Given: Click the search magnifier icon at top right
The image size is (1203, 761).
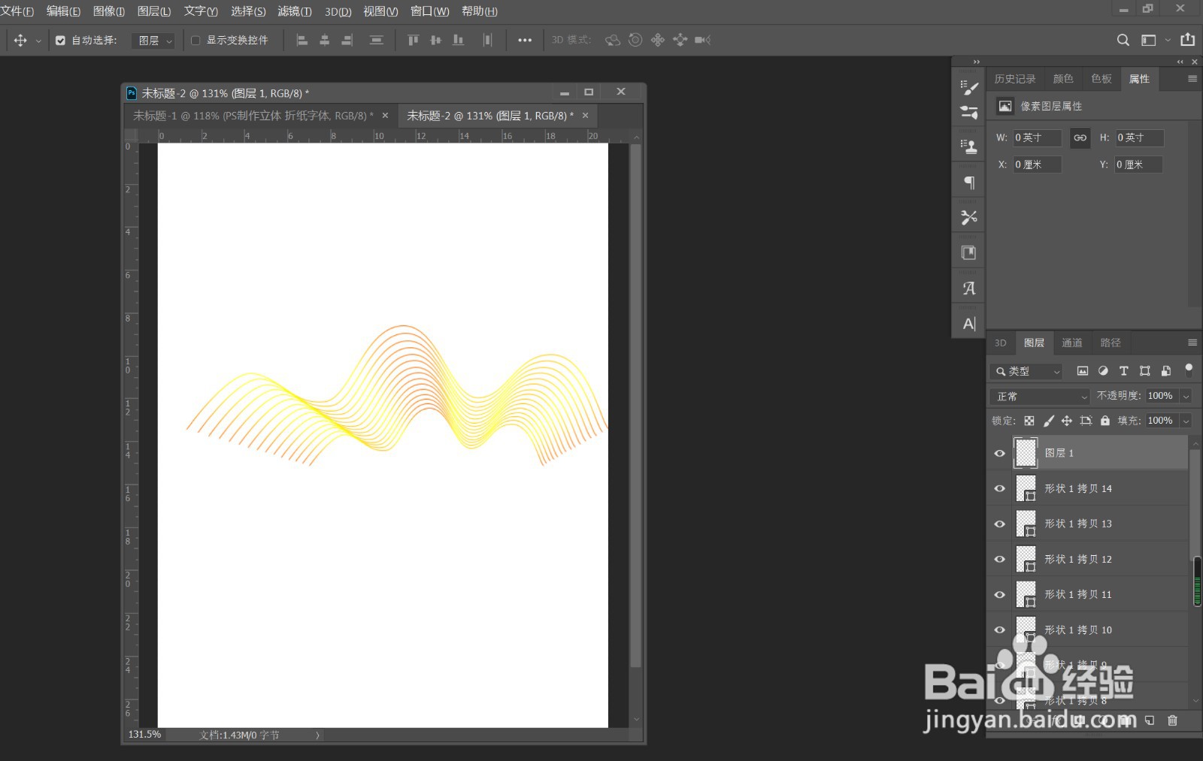Looking at the screenshot, I should (1123, 41).
